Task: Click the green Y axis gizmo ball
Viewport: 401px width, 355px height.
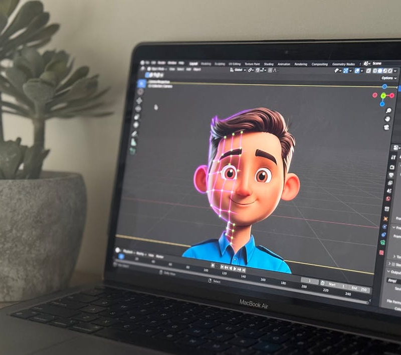Action: 383,96
